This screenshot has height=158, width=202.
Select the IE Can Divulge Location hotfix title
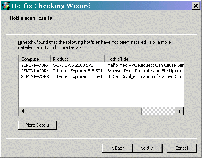point(145,76)
